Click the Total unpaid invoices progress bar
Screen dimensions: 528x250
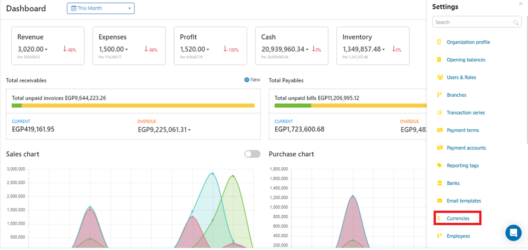click(x=133, y=106)
